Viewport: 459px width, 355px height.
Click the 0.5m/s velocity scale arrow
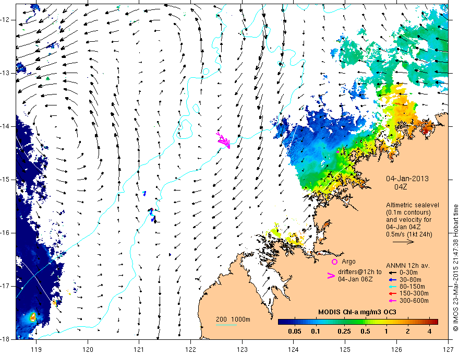click(x=403, y=242)
